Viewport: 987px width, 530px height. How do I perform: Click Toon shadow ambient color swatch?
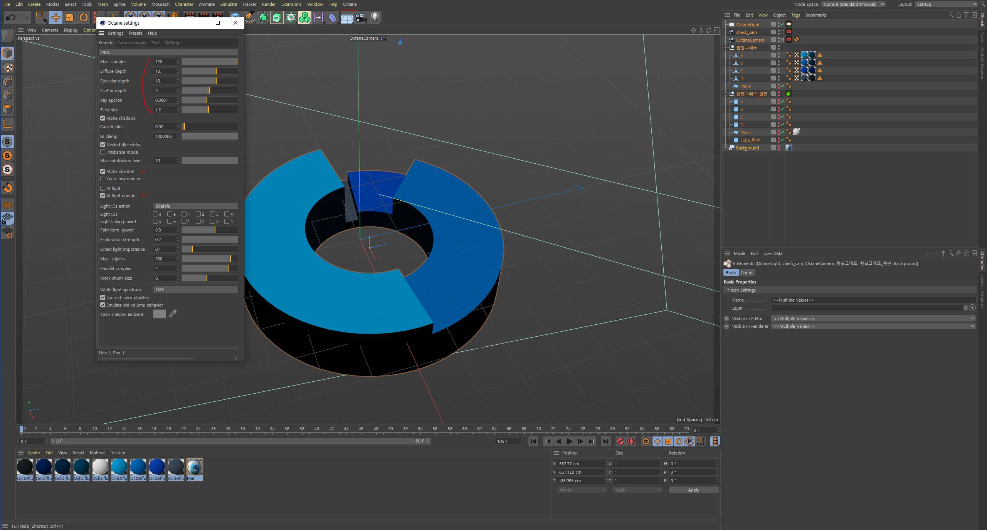pos(159,314)
